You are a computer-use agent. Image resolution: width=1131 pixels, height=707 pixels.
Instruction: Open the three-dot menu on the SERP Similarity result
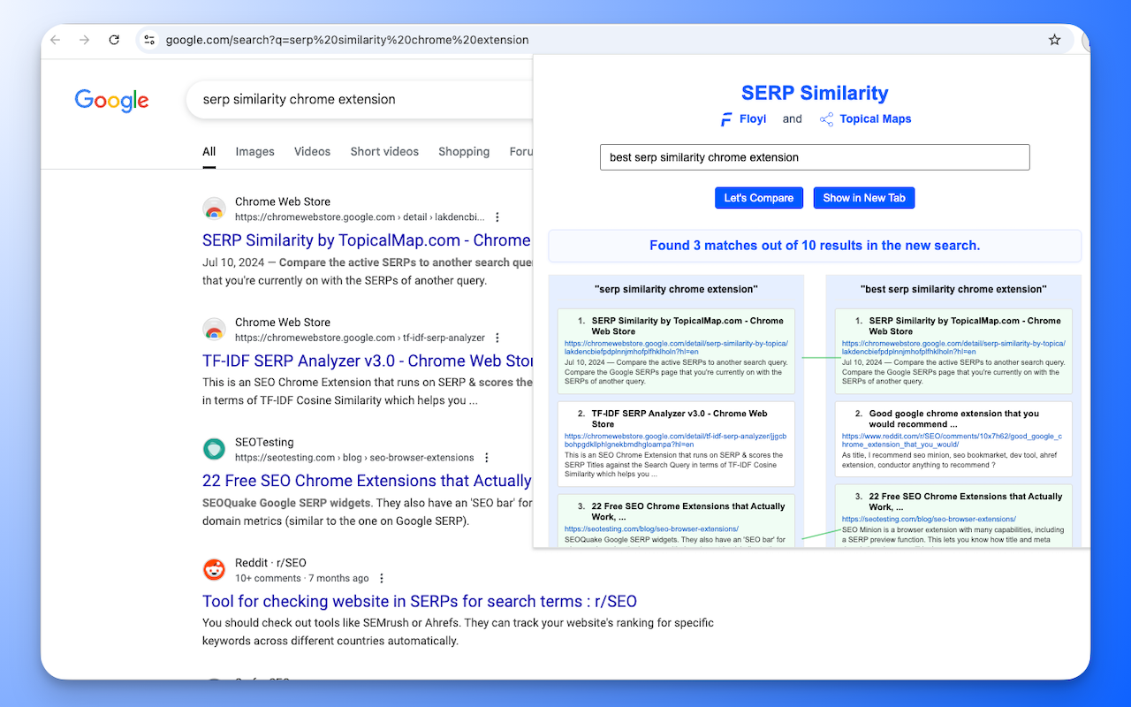(497, 217)
